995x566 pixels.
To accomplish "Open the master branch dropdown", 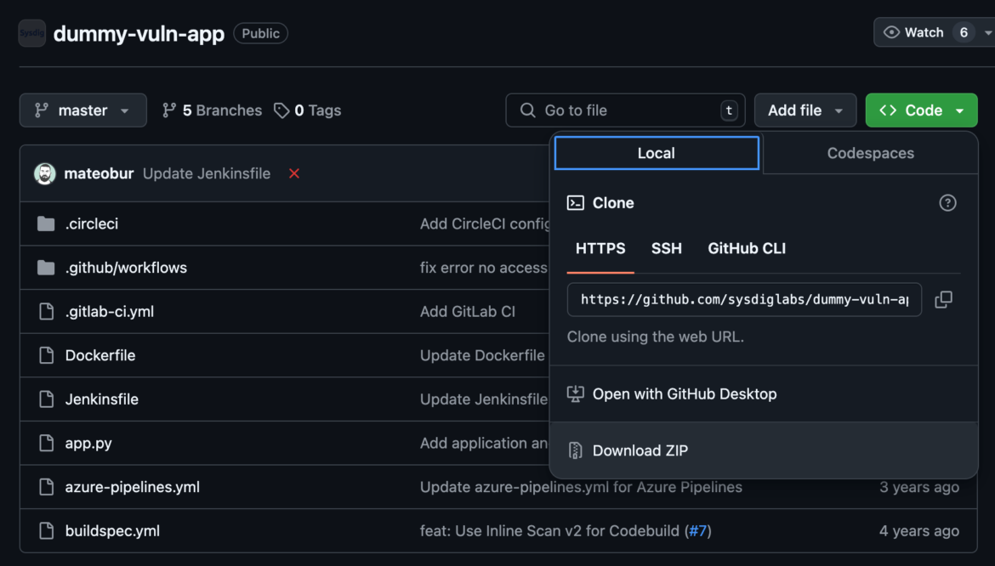I will pyautogui.click(x=83, y=110).
